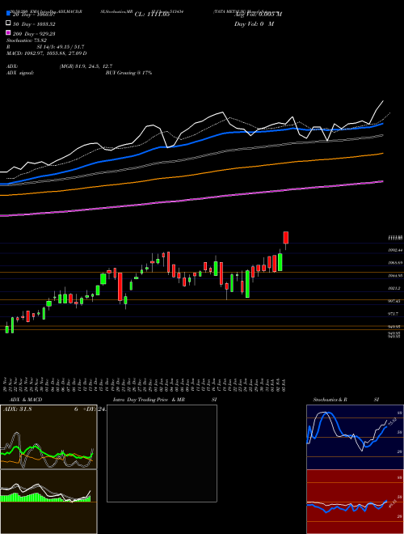
Task: Click the 'CL: 1111.05' closing price text
Action: pyautogui.click(x=152, y=15)
